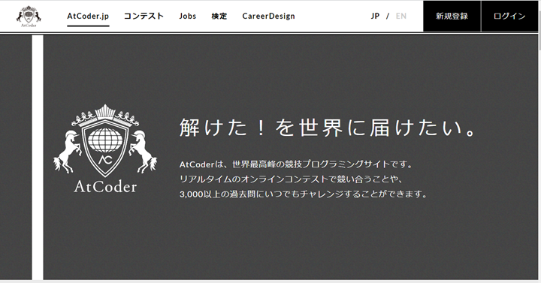
Task: Open the CareerDesign navigation link
Action: click(268, 17)
